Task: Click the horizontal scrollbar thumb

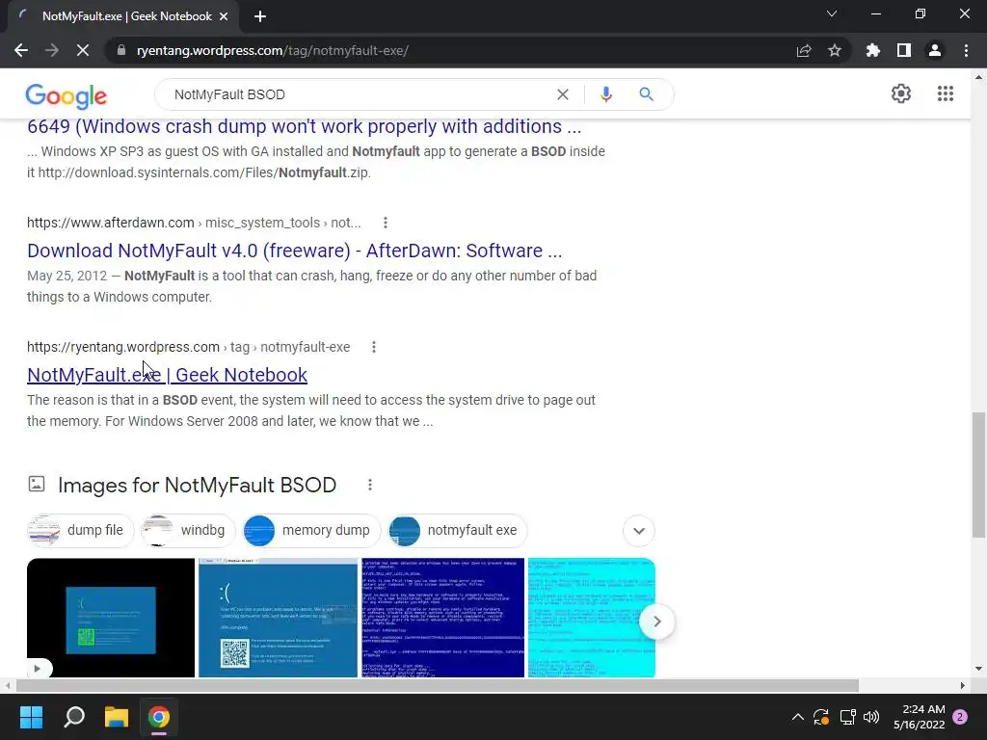Action: point(438,685)
